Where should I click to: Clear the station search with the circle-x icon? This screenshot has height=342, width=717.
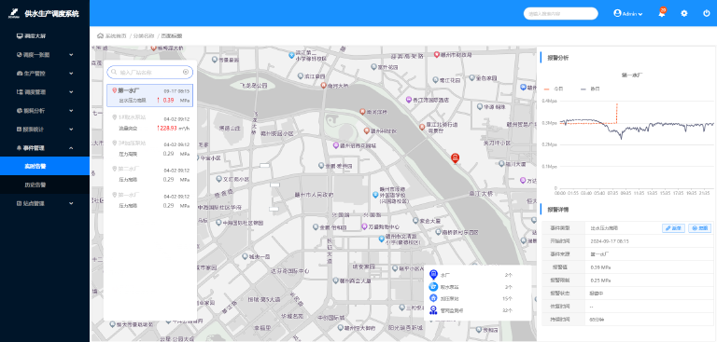point(186,72)
